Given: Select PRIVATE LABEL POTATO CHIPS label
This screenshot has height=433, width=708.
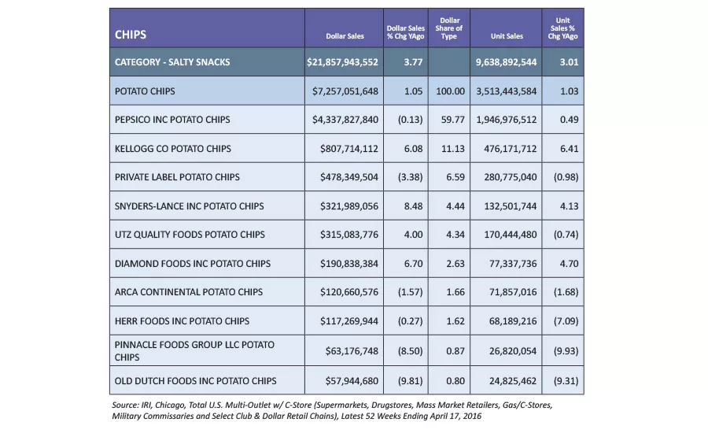Looking at the screenshot, I should point(177,176).
